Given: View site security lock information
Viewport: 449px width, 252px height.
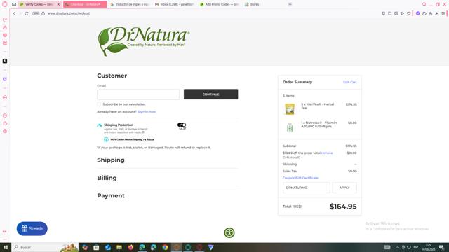Looking at the screenshot, I should click(x=43, y=13).
